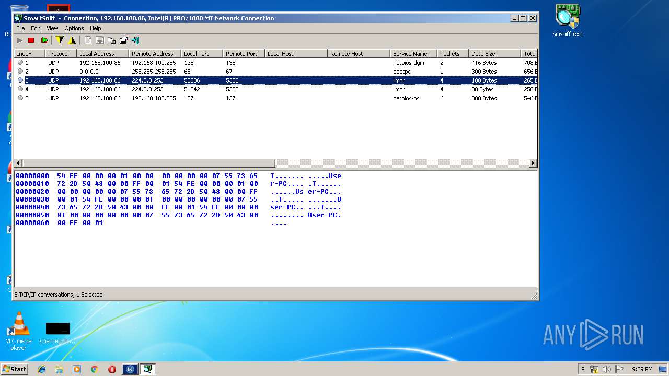Click the status bar conversations text
Viewport: 669px width, 376px height.
pos(59,295)
